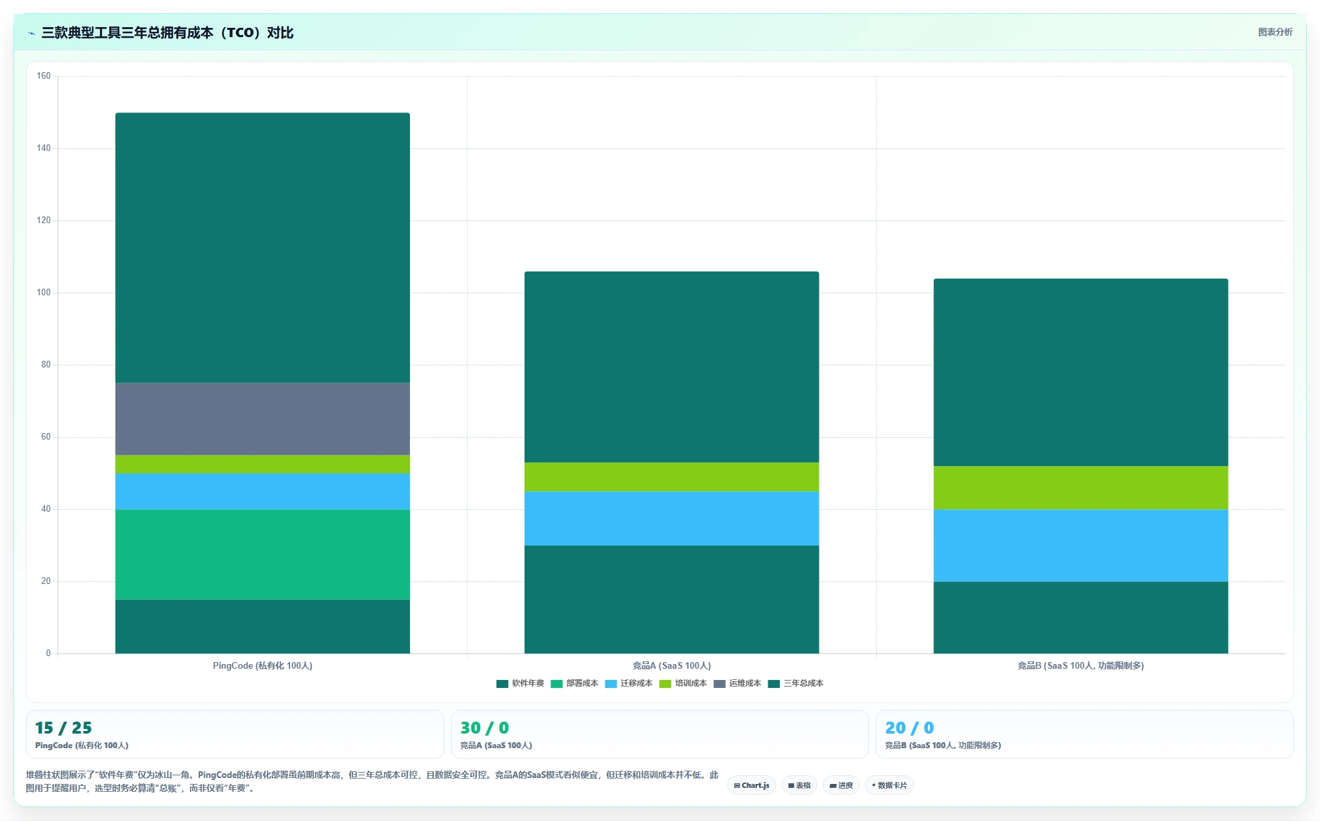Toggle the 软件年费 legend item

point(520,683)
